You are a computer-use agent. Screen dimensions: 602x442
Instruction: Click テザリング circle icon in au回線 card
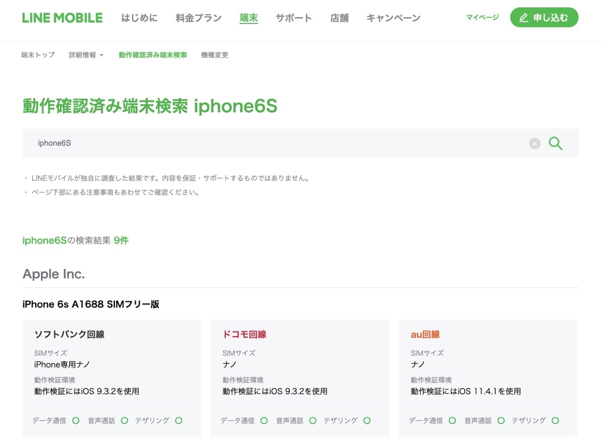click(x=555, y=420)
